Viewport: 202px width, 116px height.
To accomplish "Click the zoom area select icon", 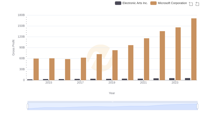I will point(191,4).
